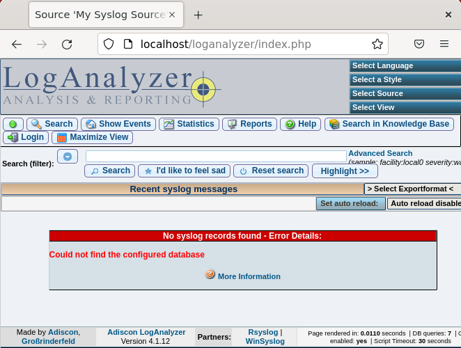Open the Select a Style menu
461x348 pixels.
point(405,79)
